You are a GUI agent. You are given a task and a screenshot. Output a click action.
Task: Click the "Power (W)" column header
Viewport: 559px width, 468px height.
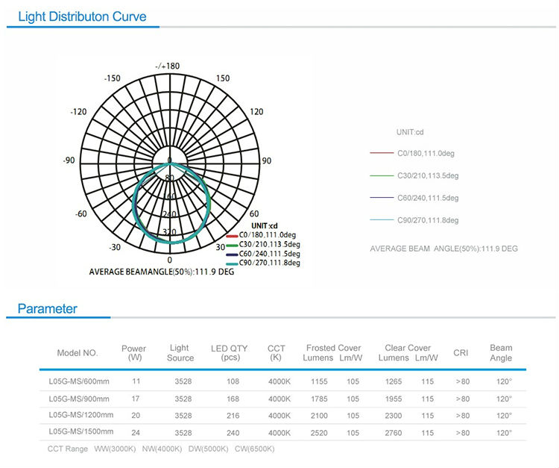(x=134, y=353)
